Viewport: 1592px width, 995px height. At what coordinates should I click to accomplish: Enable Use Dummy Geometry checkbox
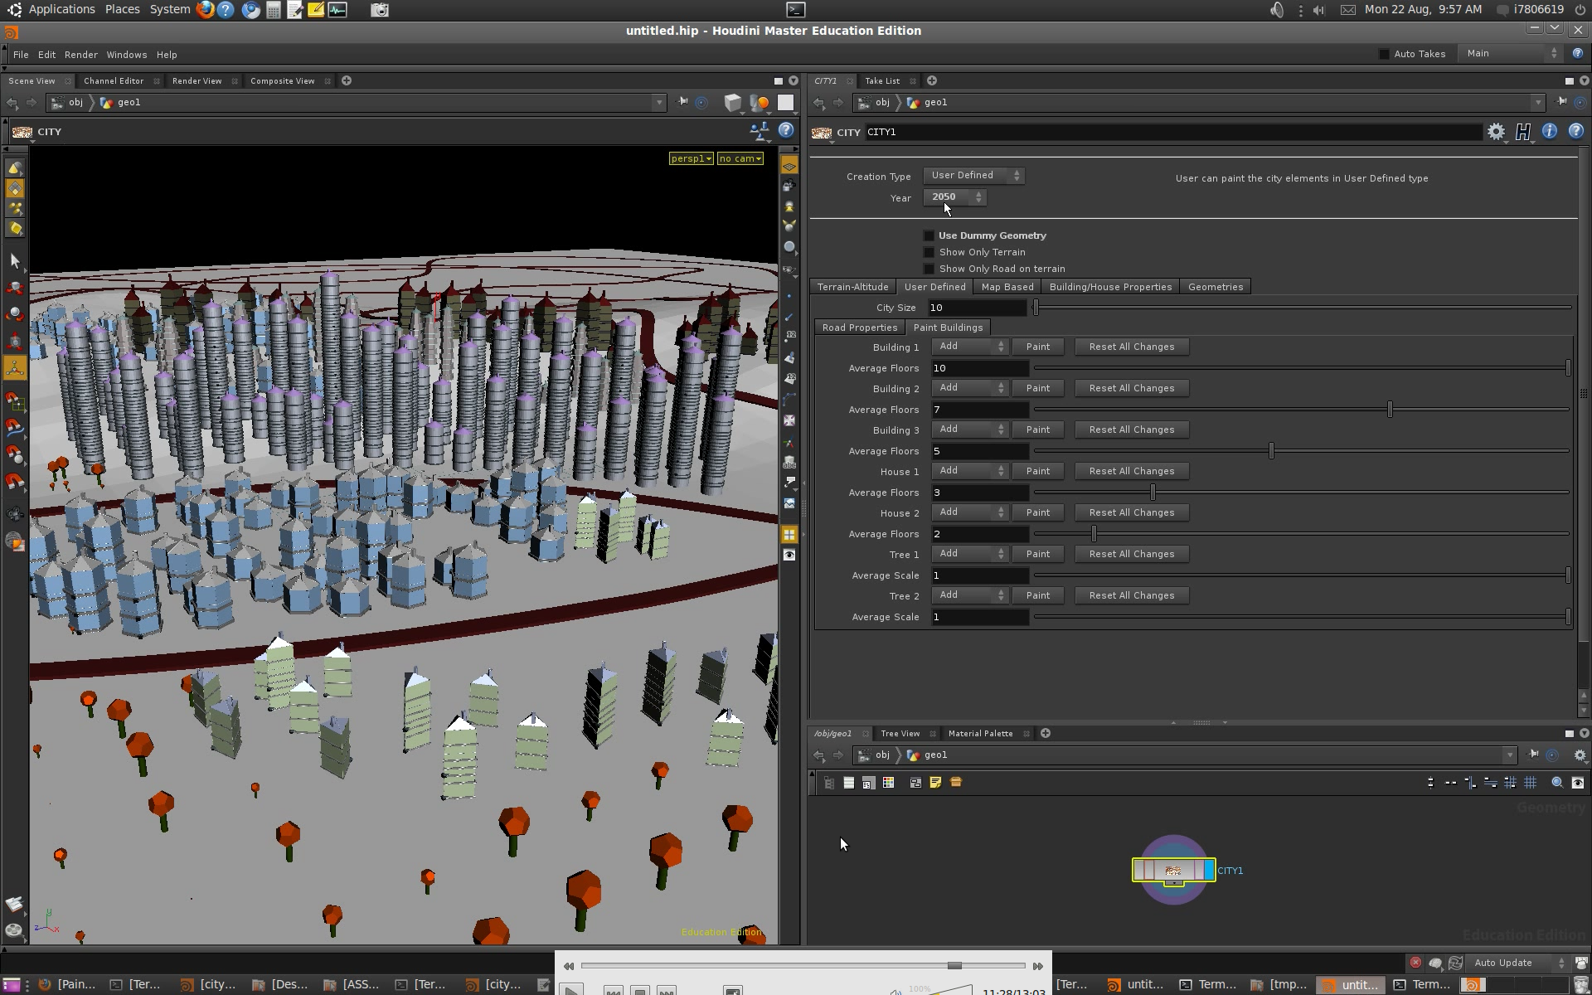coord(929,235)
